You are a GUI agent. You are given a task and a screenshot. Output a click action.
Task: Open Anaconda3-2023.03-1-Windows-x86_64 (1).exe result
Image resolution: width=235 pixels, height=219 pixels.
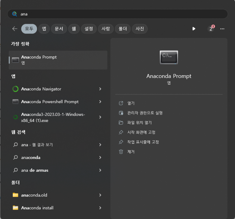[58, 117]
